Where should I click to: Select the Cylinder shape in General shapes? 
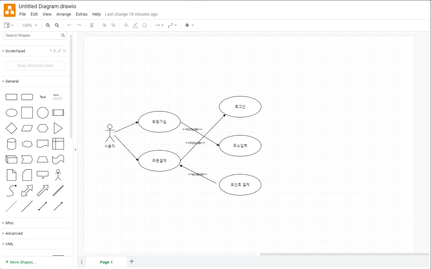point(11,144)
